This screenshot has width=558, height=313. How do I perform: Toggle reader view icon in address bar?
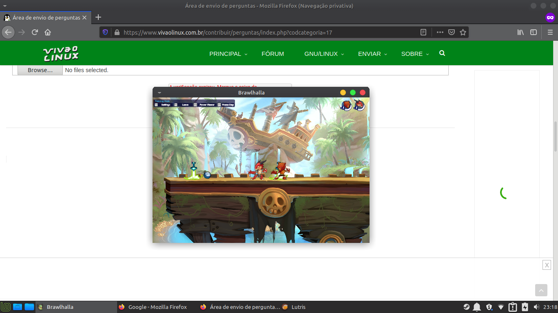[x=423, y=32]
